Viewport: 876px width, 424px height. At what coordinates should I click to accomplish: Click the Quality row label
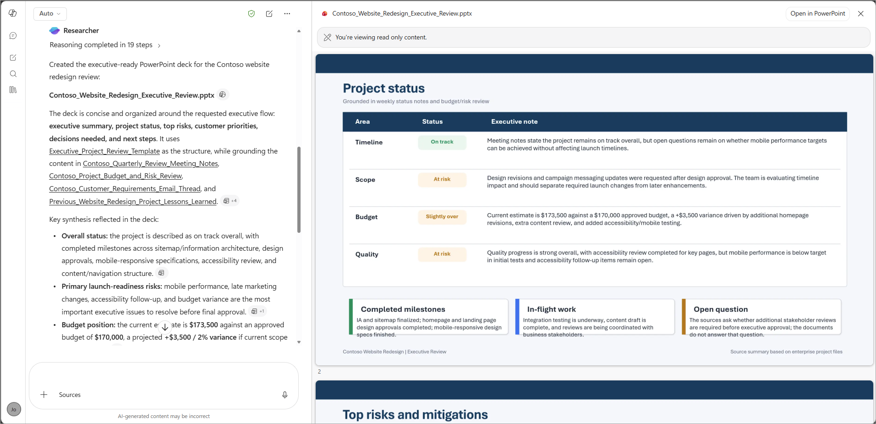click(367, 254)
